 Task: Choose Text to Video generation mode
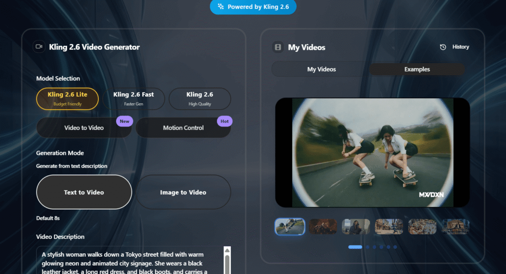pos(84,192)
